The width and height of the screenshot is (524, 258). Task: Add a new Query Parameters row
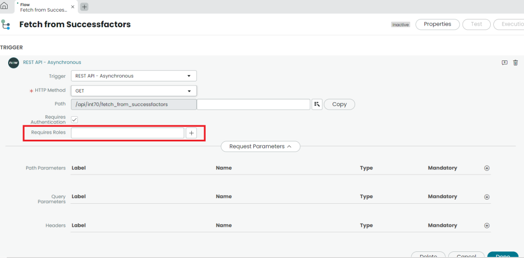(x=487, y=197)
